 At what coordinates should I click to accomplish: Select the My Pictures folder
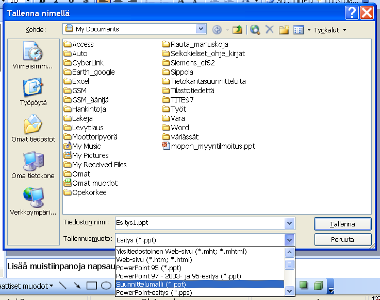tap(86, 155)
